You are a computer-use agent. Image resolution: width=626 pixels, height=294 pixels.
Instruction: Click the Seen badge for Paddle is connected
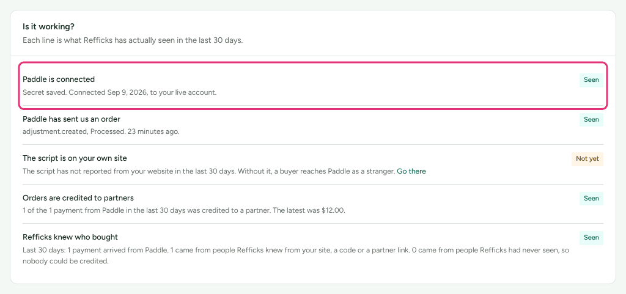[591, 80]
